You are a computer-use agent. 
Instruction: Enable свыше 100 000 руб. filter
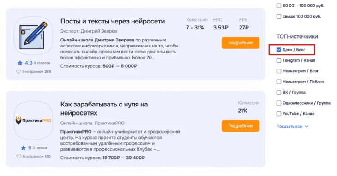point(279,16)
